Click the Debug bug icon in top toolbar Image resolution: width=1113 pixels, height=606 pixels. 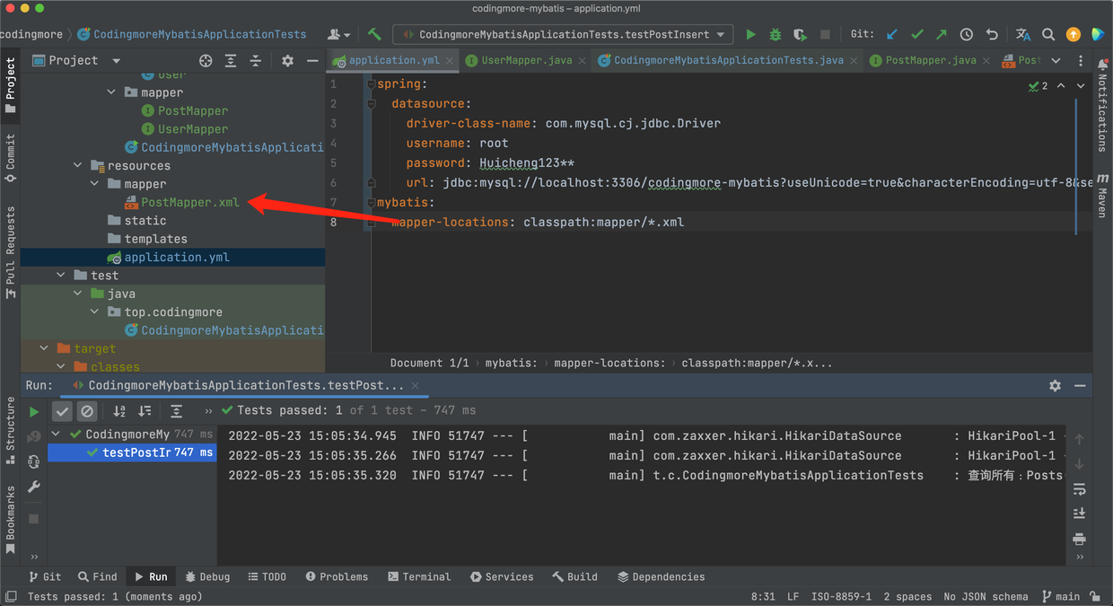coord(776,34)
